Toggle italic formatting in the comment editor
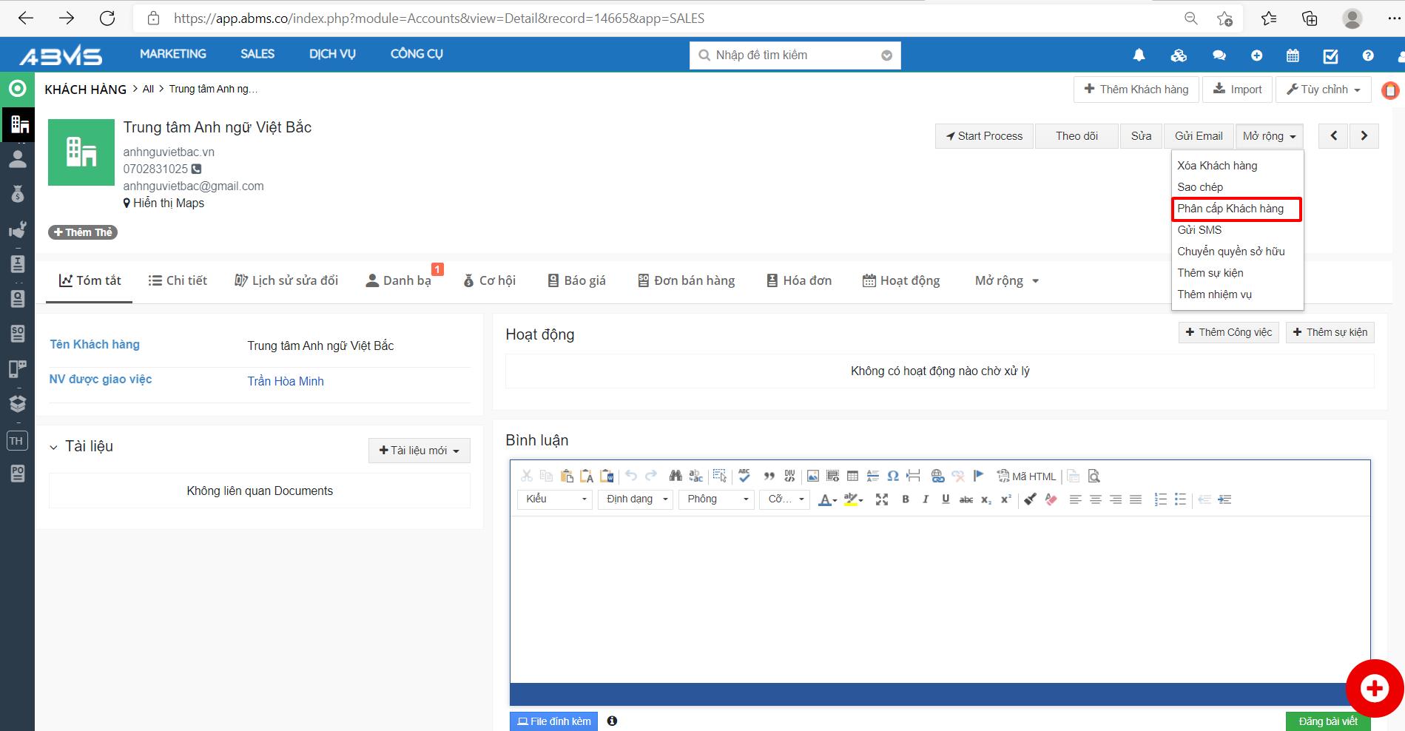Image resolution: width=1405 pixels, height=731 pixels. click(925, 499)
